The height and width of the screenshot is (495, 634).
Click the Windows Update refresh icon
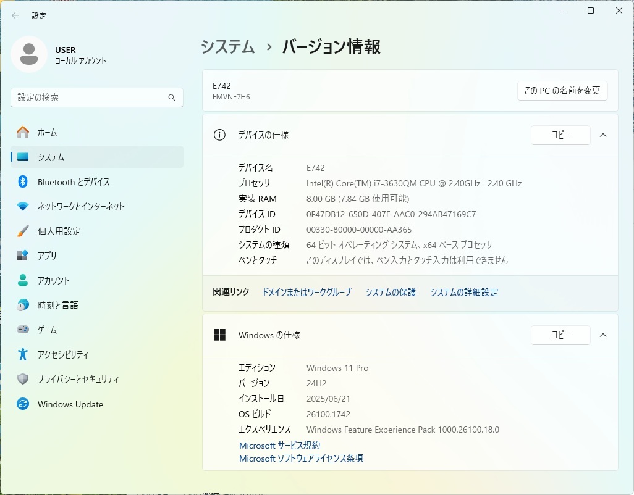(x=23, y=404)
